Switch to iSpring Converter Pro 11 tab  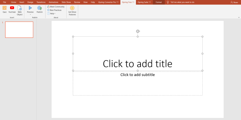click(108, 2)
